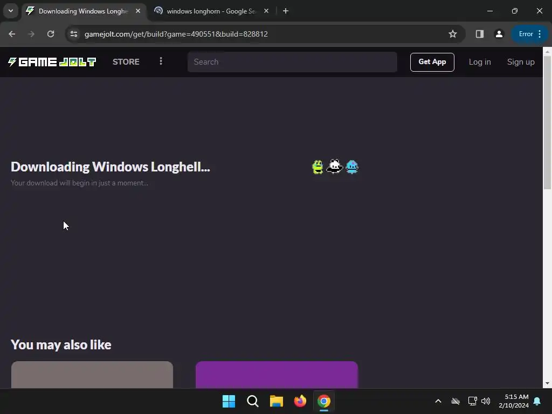Click the Downloading Windows Longhell heading
This screenshot has height=414, width=552.
(x=110, y=167)
